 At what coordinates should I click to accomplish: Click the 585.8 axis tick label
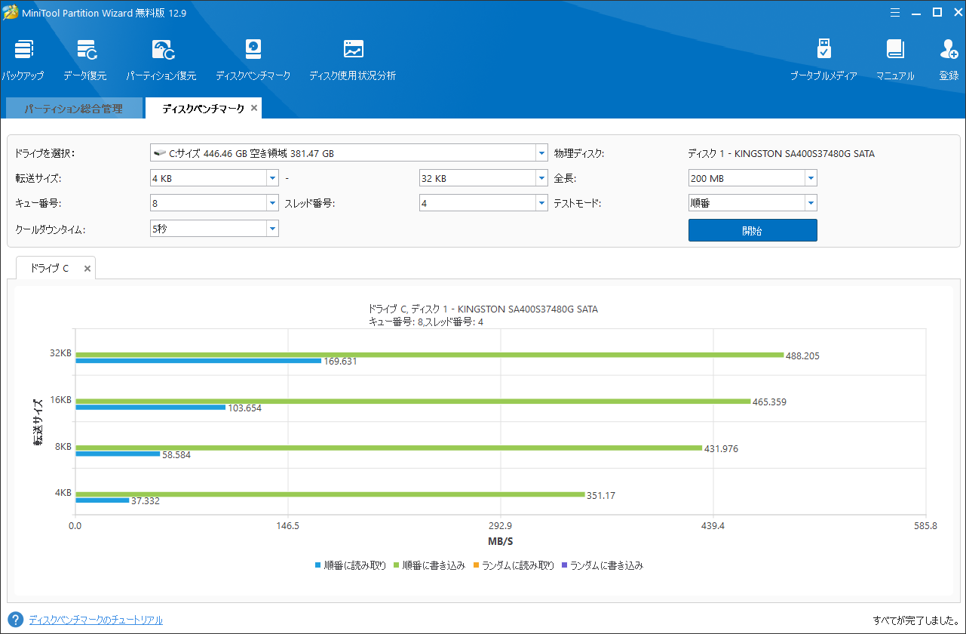tap(925, 526)
